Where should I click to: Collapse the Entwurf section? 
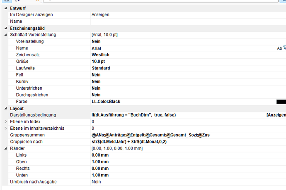[x=5, y=8]
